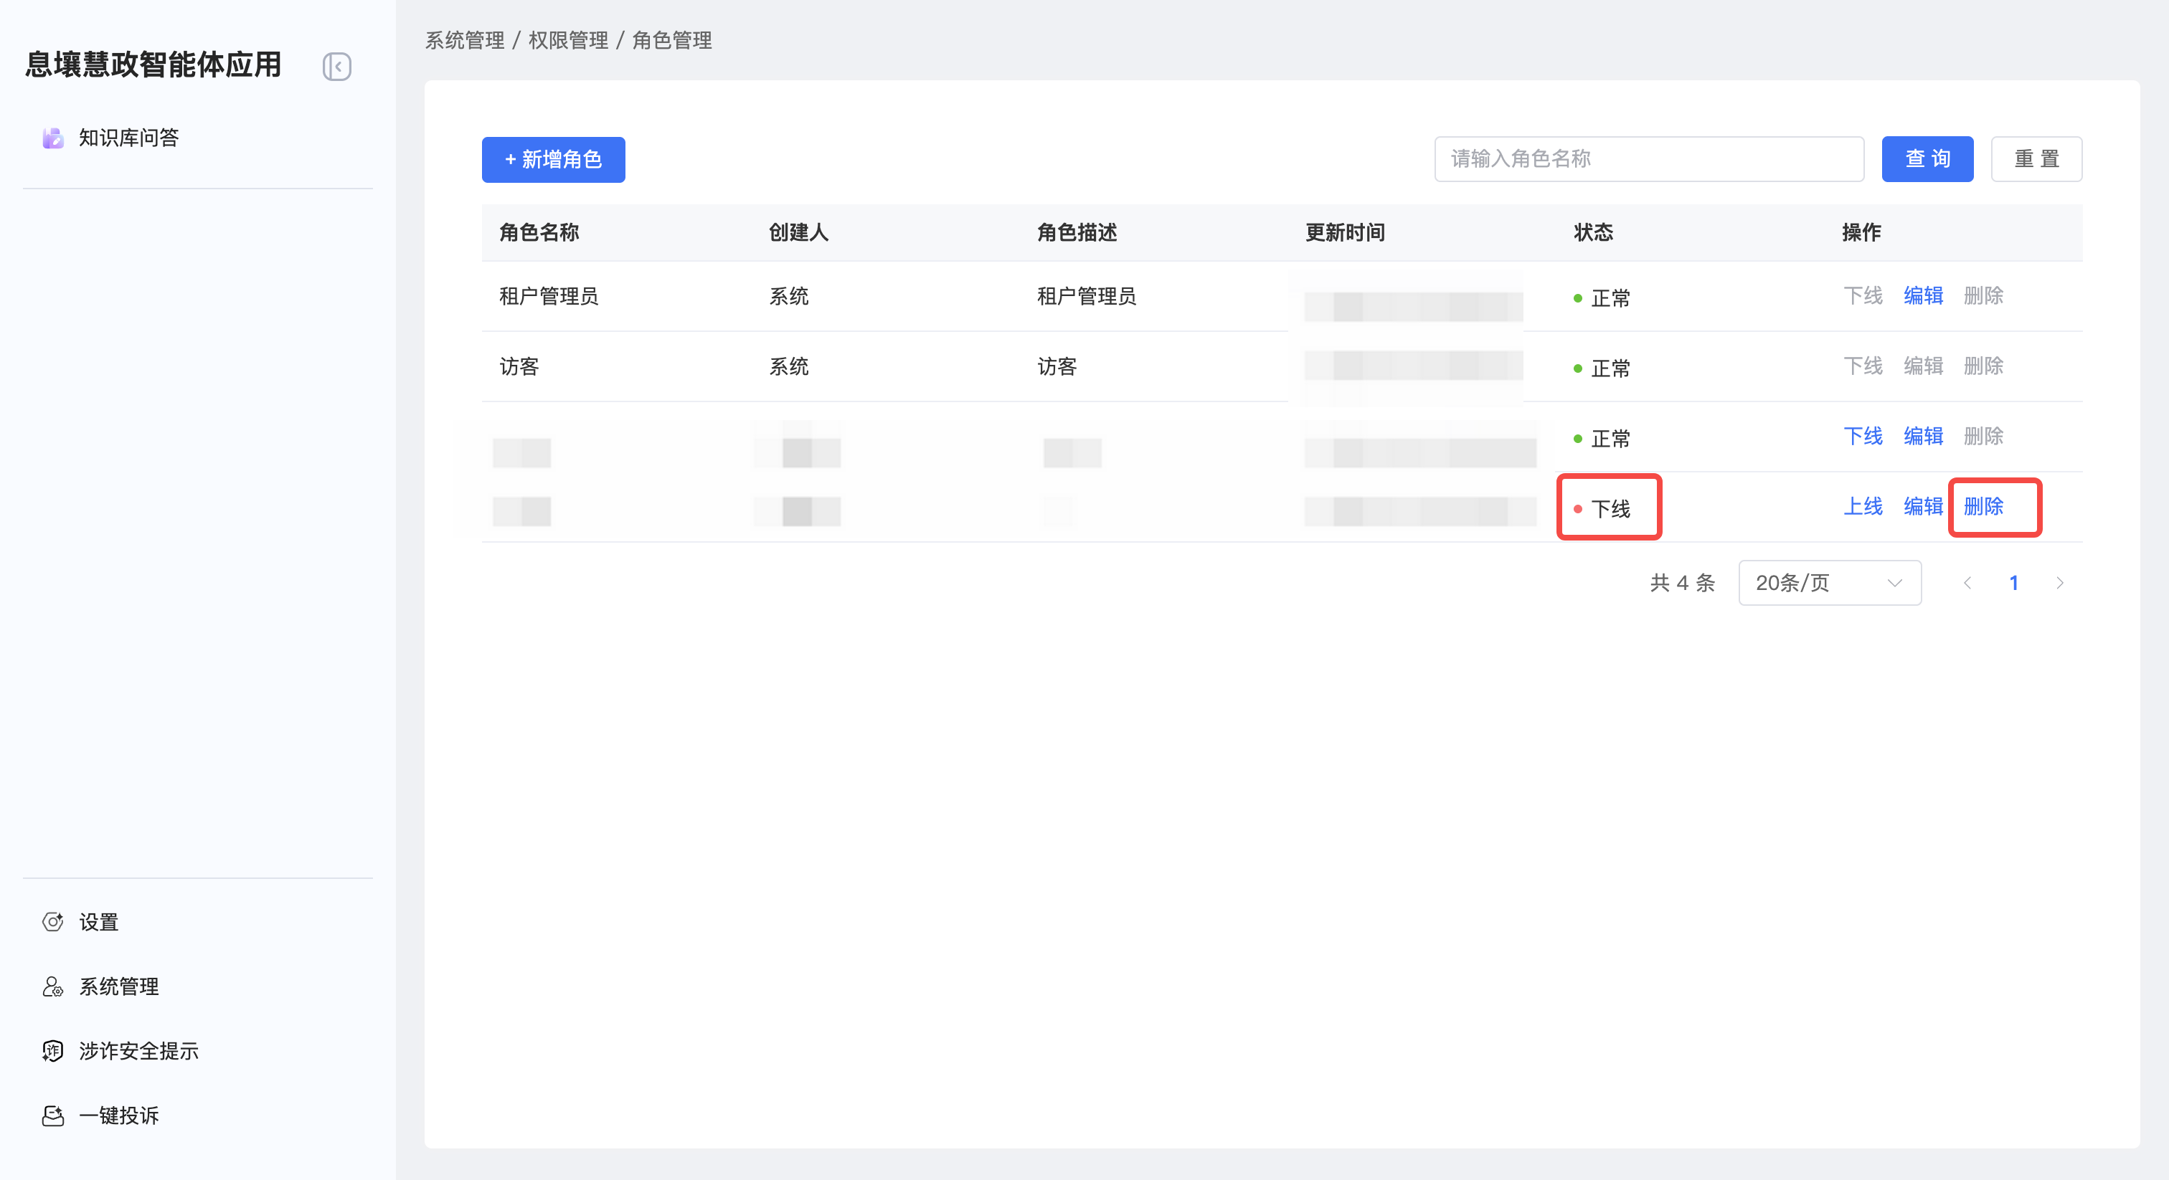
Task: Focus the 请输入角色名称 search field
Action: [x=1649, y=159]
